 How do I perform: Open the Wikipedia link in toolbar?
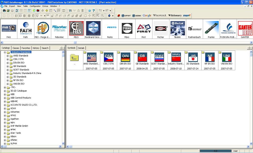pyautogui.click(x=160, y=16)
